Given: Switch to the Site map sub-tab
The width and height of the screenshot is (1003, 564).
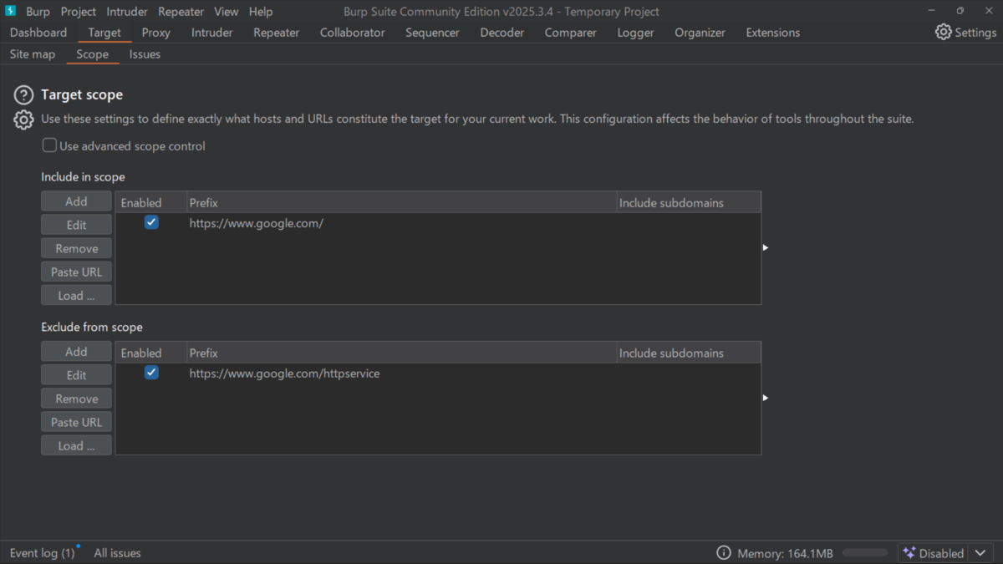Looking at the screenshot, I should (33, 54).
